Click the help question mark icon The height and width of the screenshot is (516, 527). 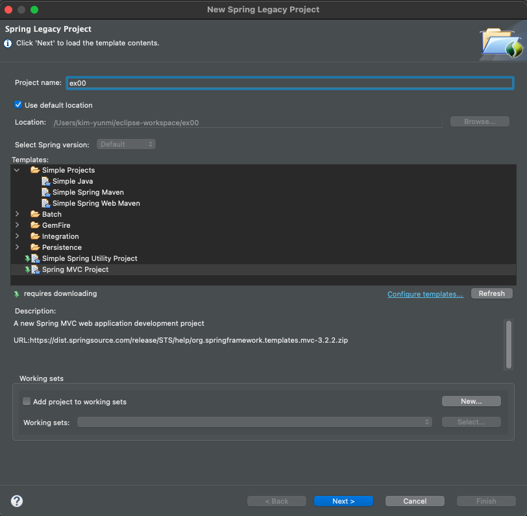coord(16,501)
